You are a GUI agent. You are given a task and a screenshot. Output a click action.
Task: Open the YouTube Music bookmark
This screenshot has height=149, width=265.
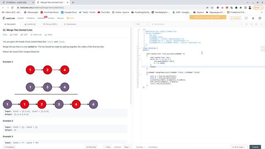coord(50,12)
